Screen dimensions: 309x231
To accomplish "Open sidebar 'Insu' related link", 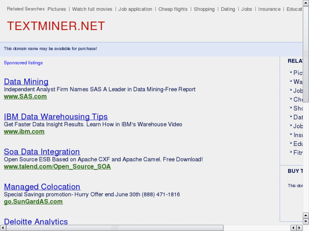I will coord(298,135).
